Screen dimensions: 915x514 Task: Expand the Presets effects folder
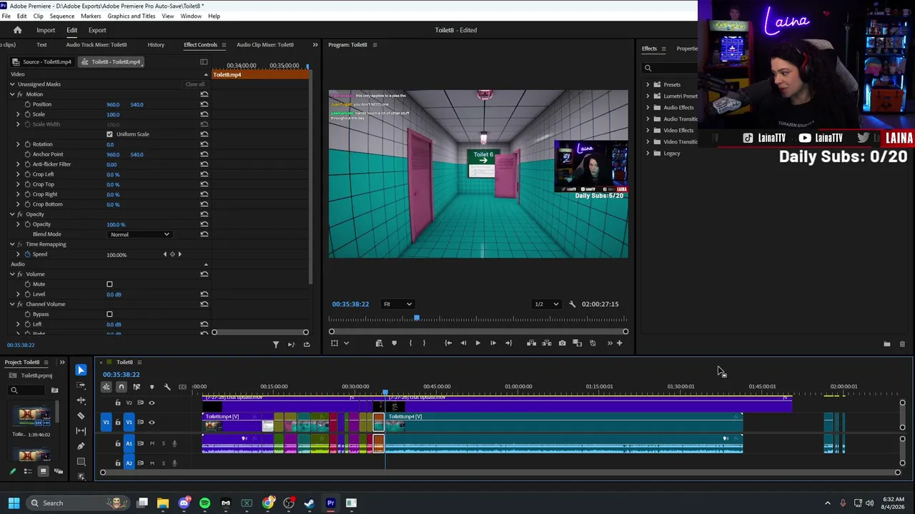[x=648, y=84]
